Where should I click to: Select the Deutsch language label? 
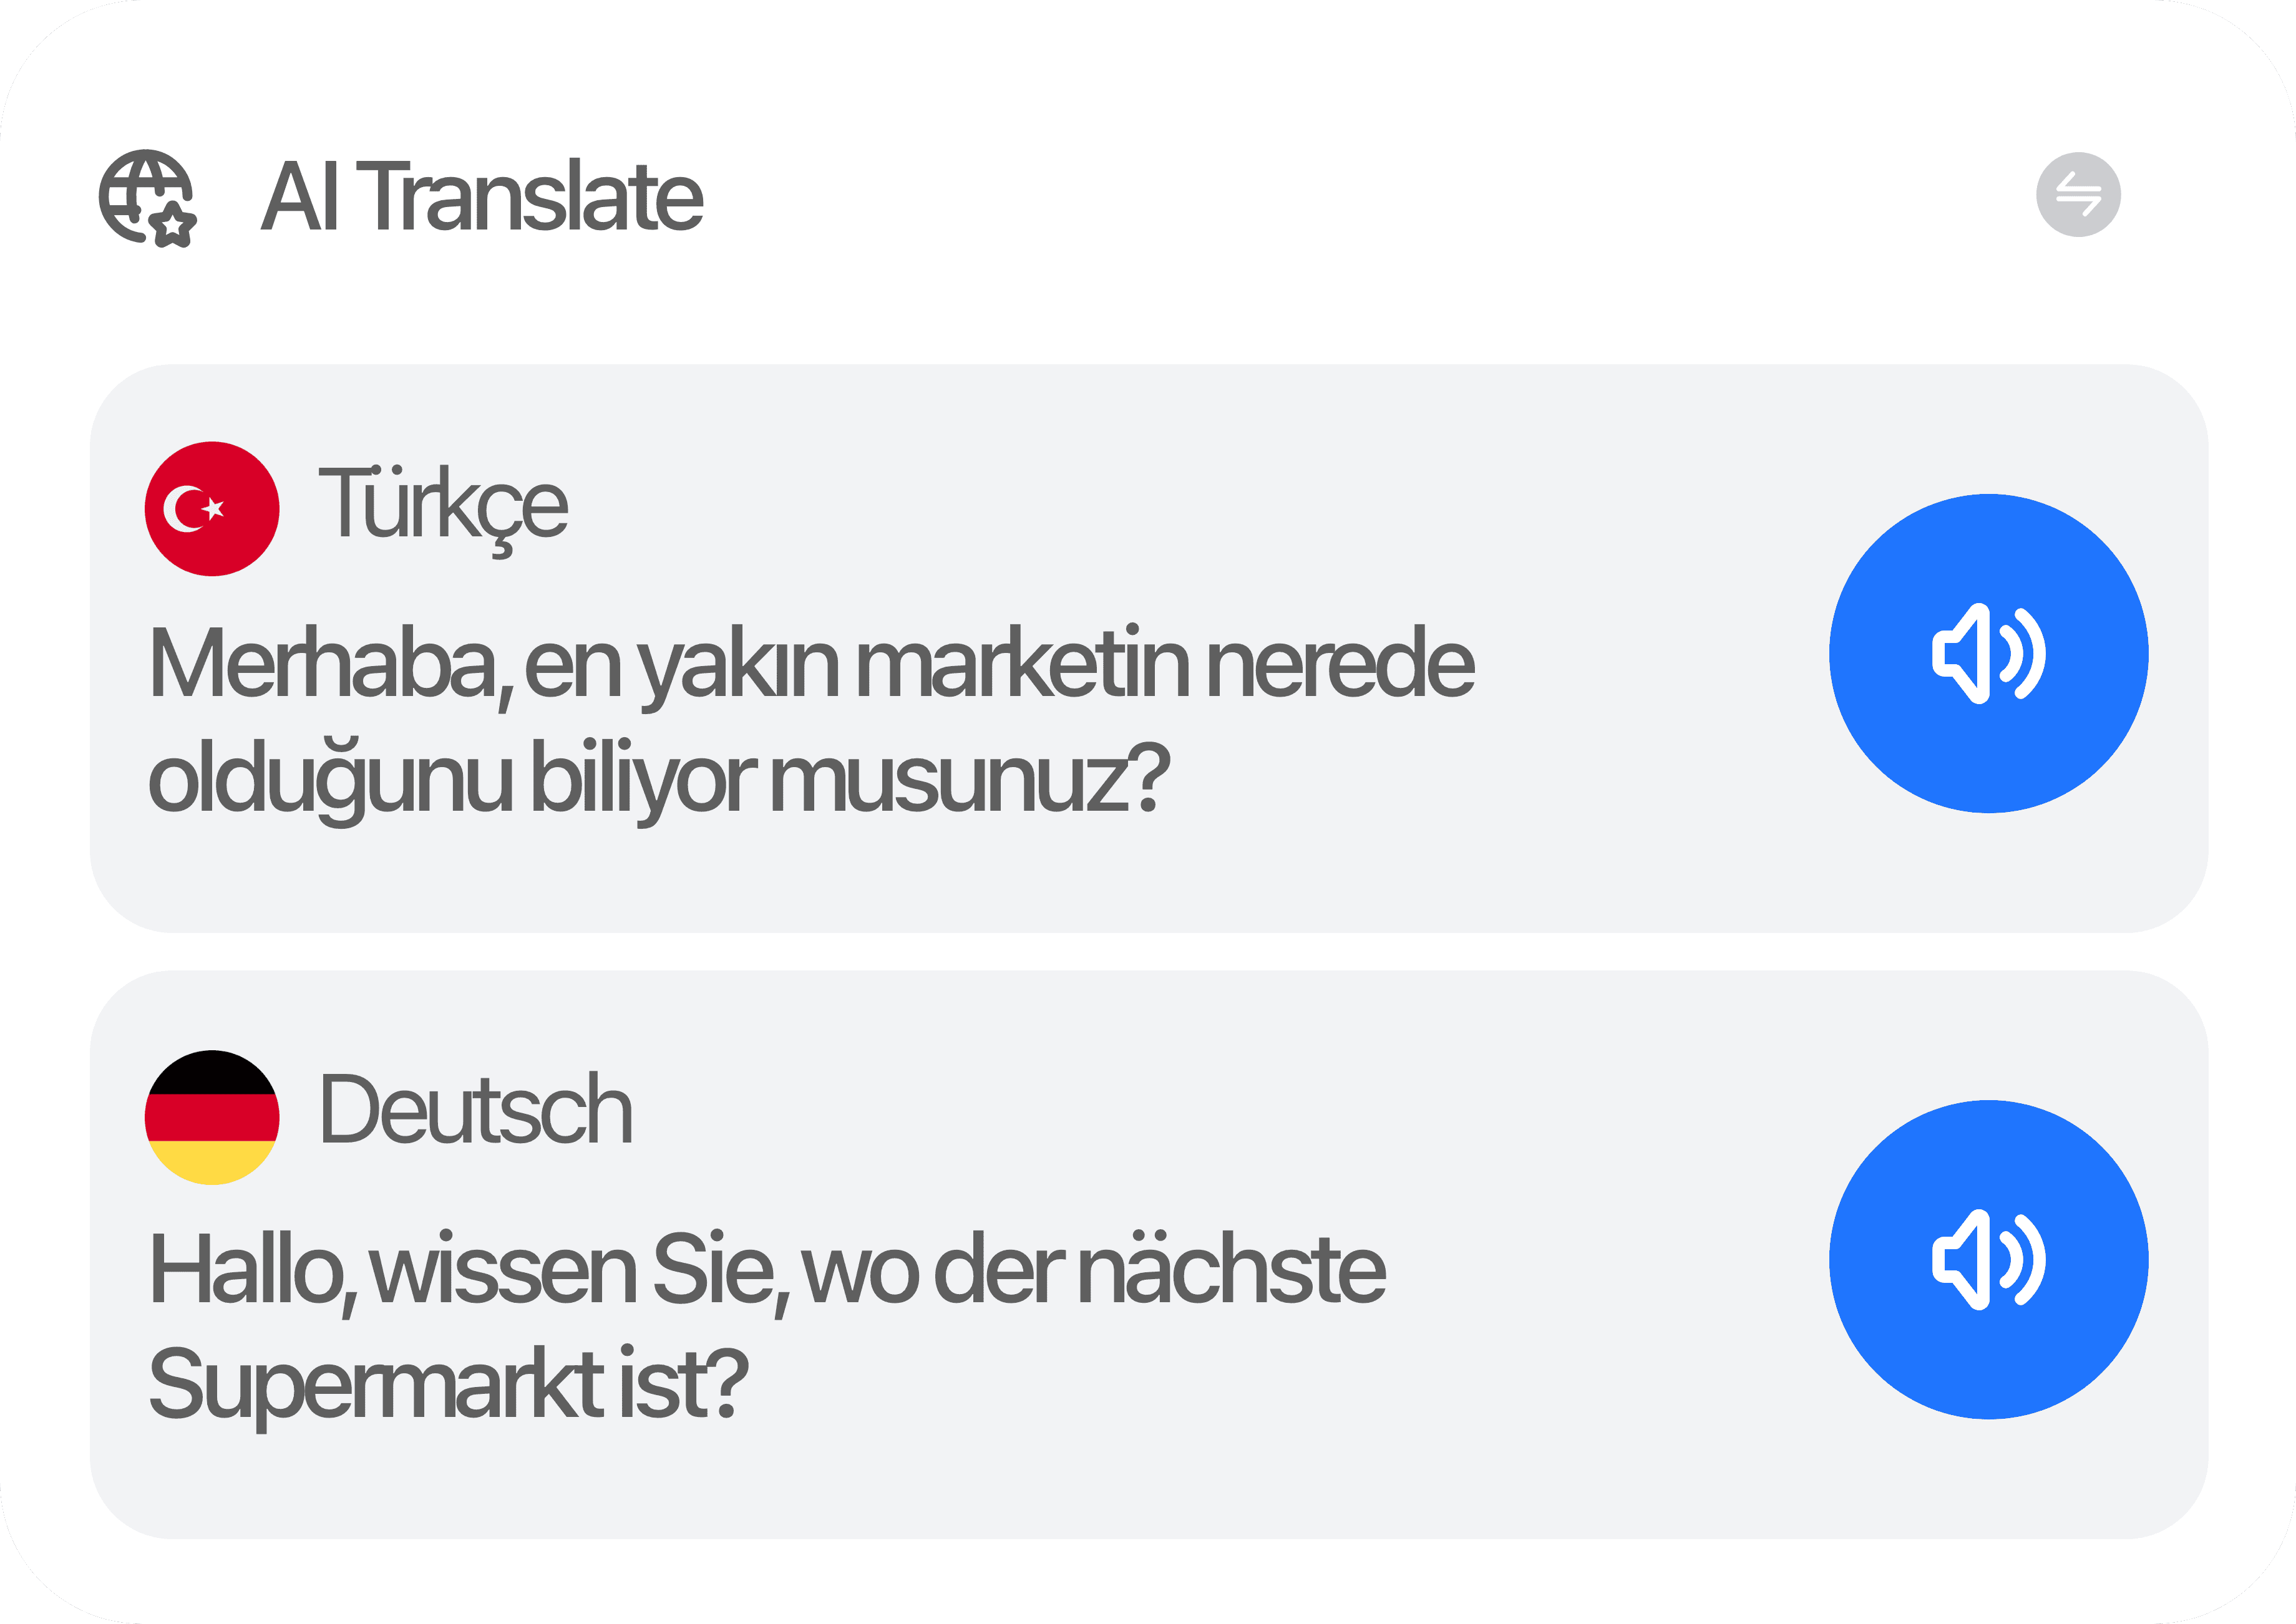[x=475, y=1110]
